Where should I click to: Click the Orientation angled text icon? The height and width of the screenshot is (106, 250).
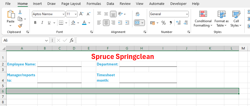click(121, 14)
